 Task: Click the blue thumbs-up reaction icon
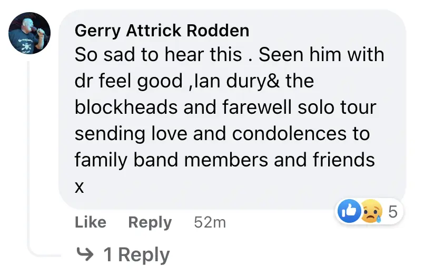[350, 212]
